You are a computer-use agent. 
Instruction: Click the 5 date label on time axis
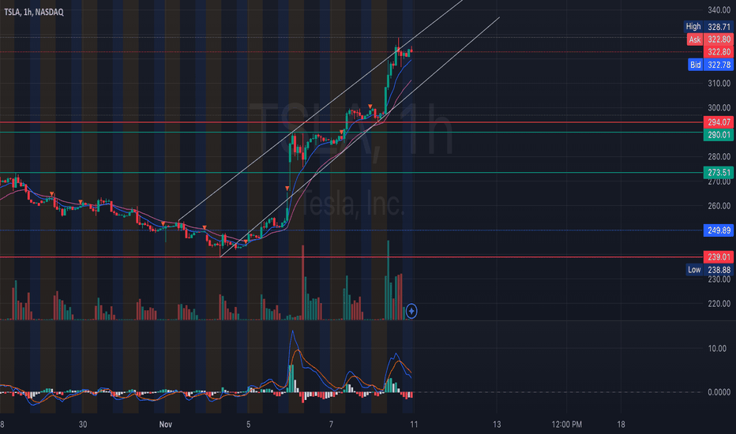[x=248, y=425]
